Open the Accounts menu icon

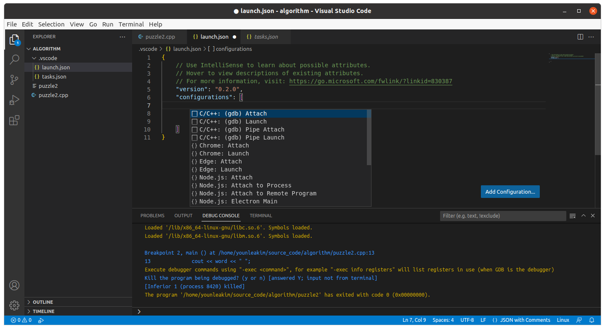click(14, 285)
